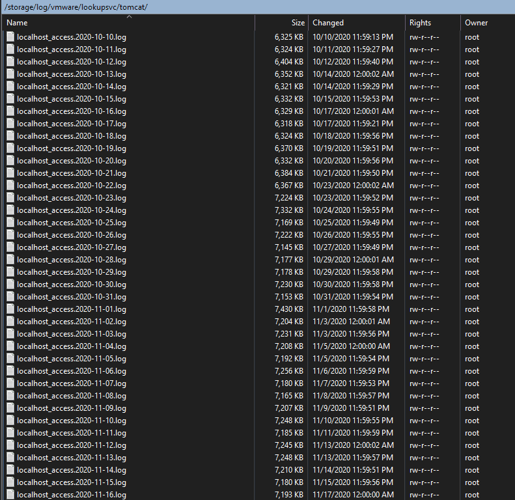The image size is (515, 500).
Task: Click the file icon for localhost_access.2020-11-10.log
Action: pos(10,420)
